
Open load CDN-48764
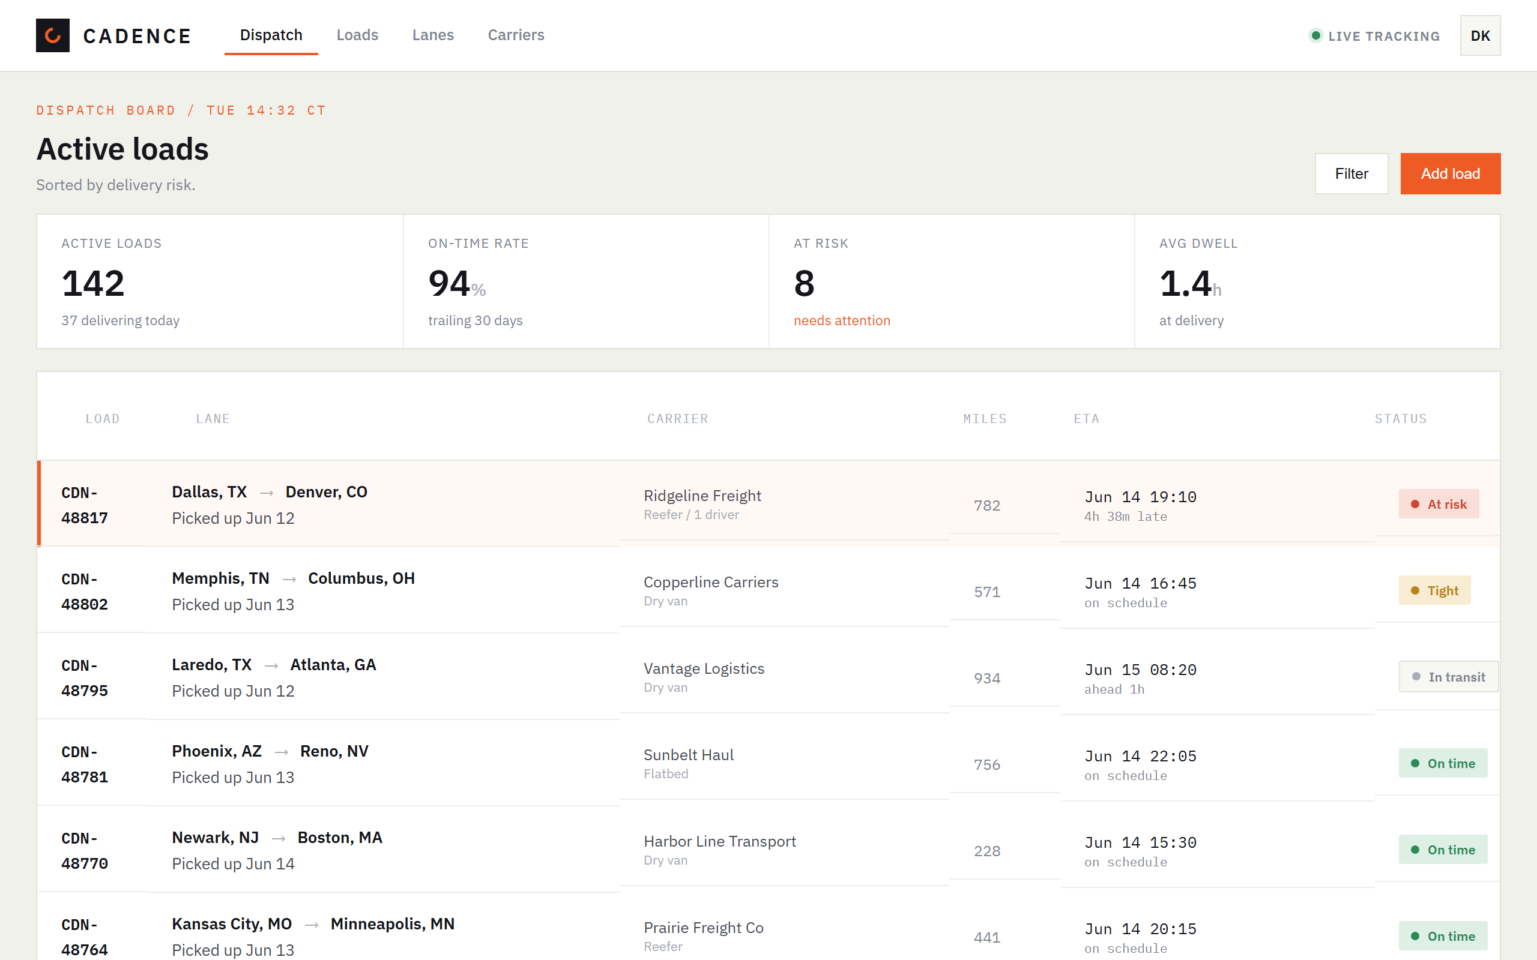85,937
